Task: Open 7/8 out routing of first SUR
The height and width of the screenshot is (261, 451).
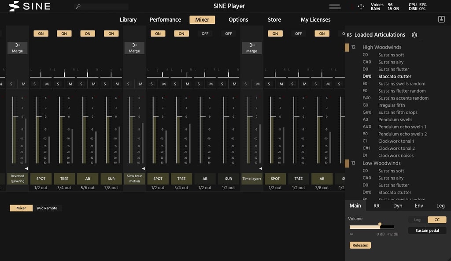Action: click(x=111, y=188)
